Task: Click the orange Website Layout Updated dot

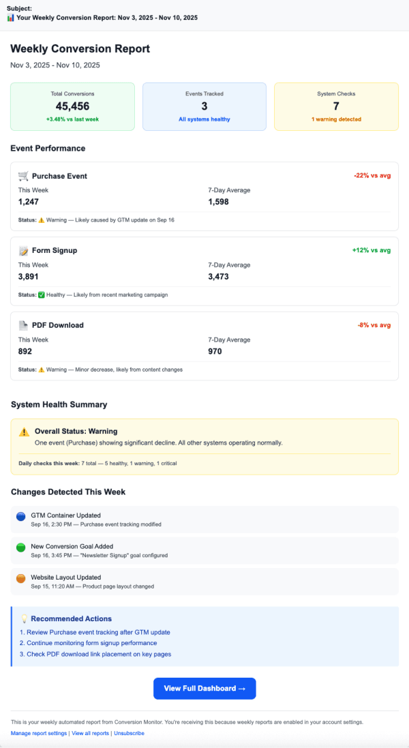Action: point(20,579)
